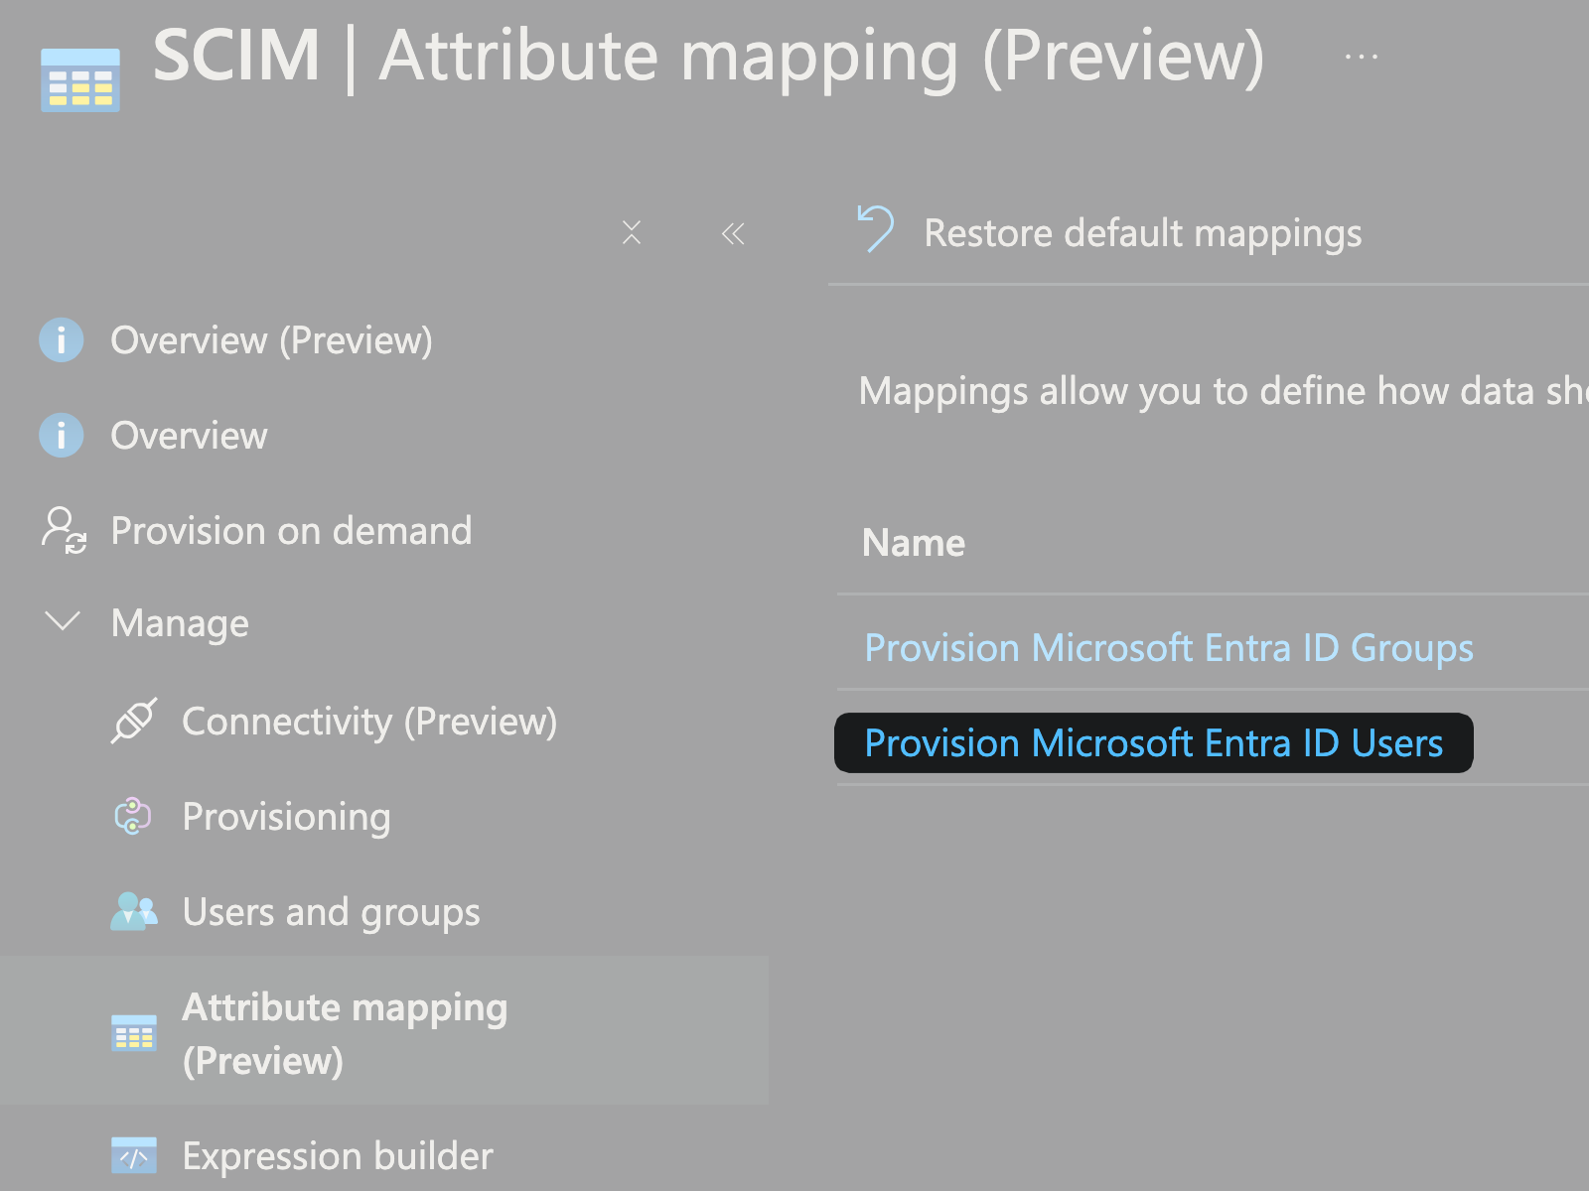Click the info icon beside plain Overview

[62, 436]
